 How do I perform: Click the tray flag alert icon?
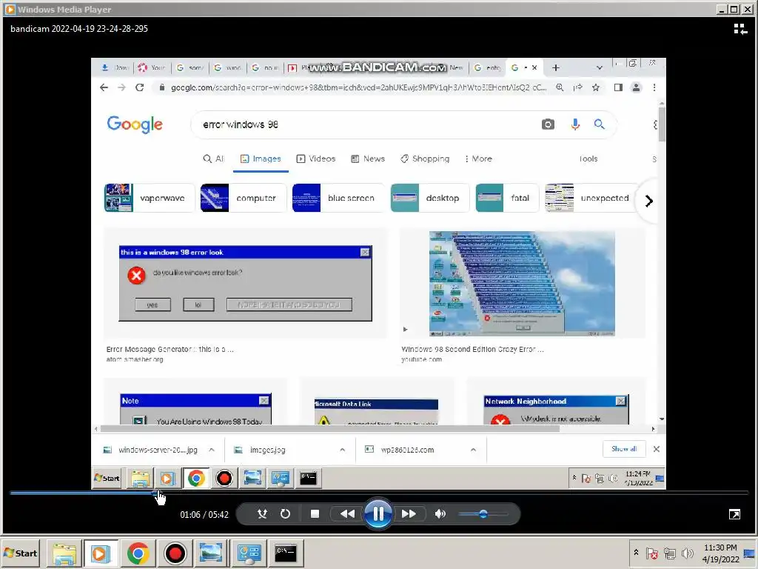point(652,553)
